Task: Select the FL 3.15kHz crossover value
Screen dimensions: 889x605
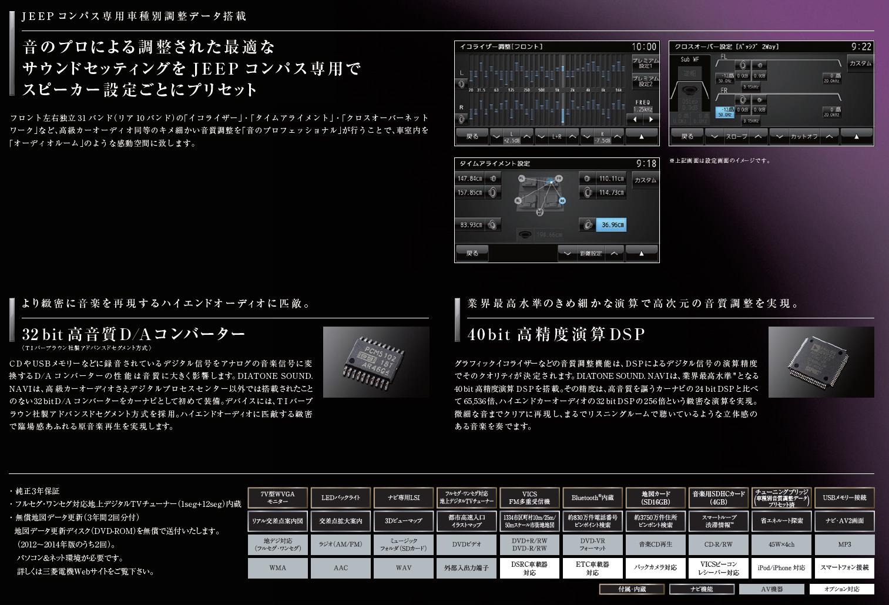Action: point(752,87)
